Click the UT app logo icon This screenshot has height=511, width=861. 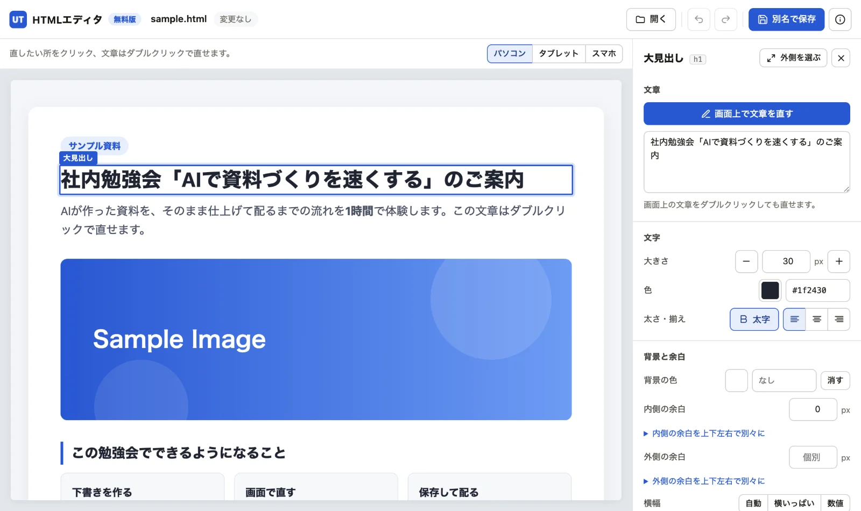[18, 19]
